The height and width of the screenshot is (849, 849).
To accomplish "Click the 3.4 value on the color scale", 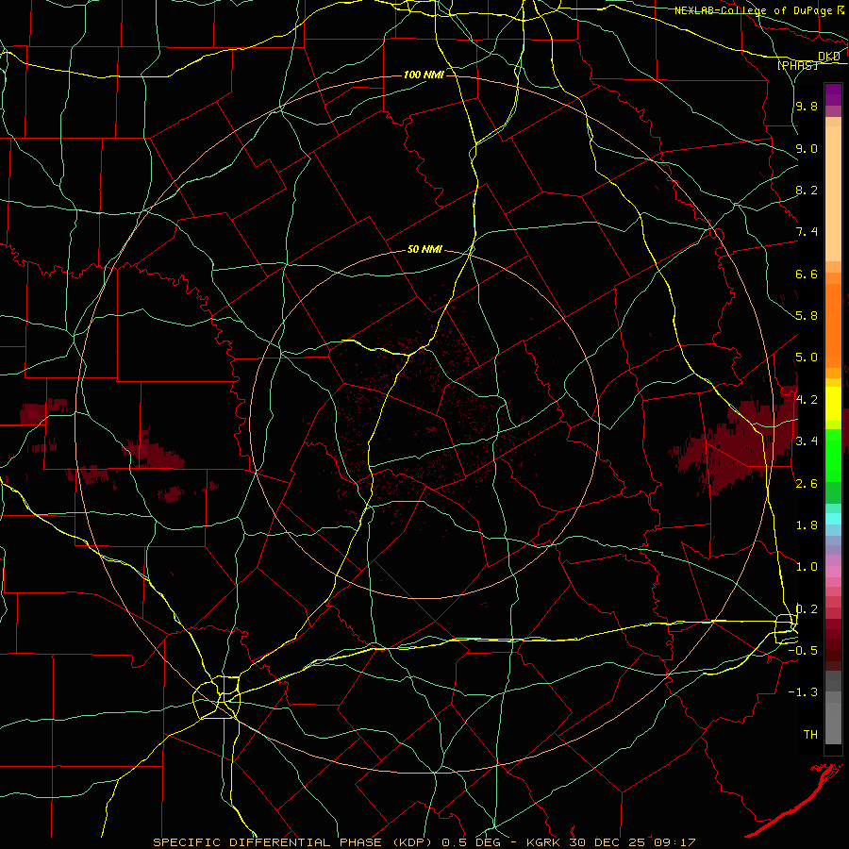I will (807, 441).
